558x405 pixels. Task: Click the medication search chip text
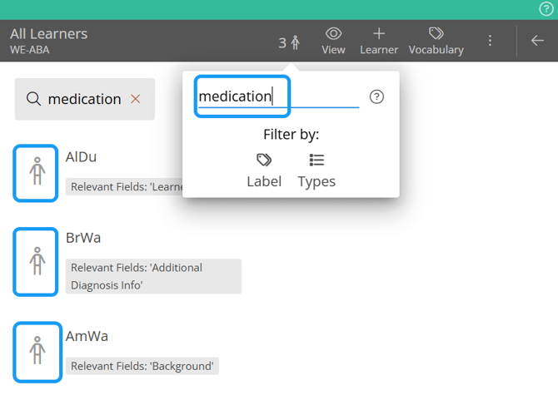(x=84, y=99)
